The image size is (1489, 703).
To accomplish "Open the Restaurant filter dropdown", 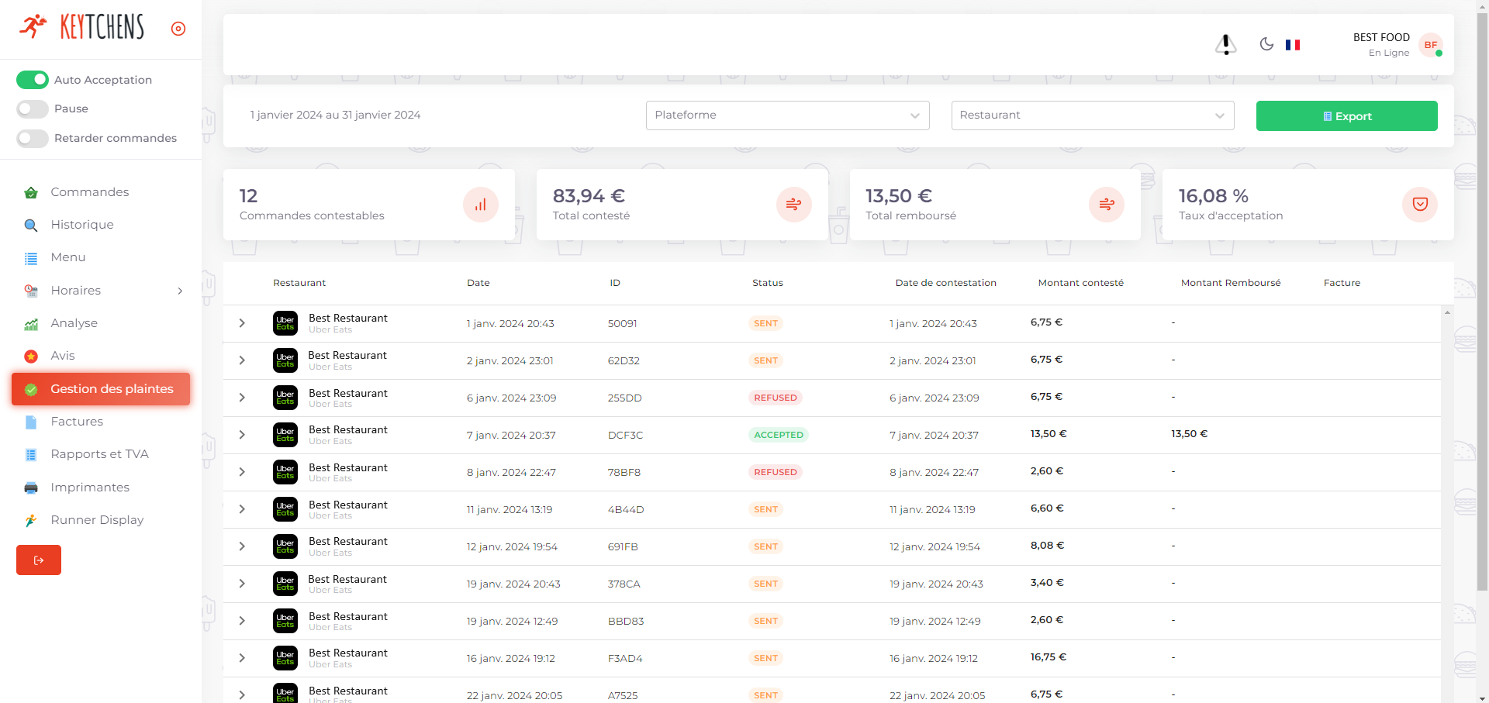I will (x=1092, y=115).
